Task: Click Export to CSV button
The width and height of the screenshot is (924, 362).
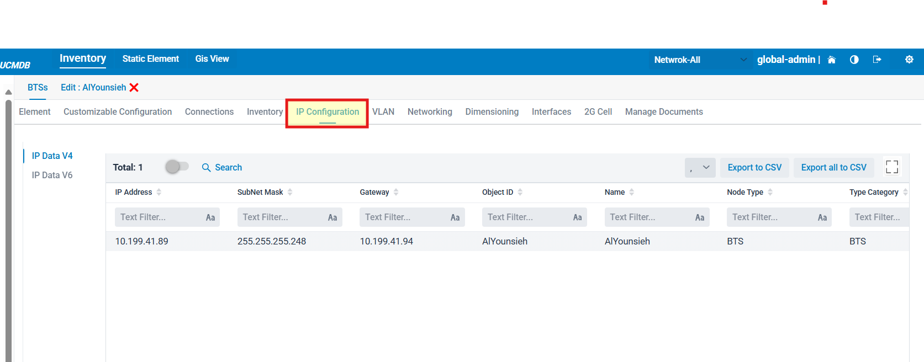Action: click(754, 168)
